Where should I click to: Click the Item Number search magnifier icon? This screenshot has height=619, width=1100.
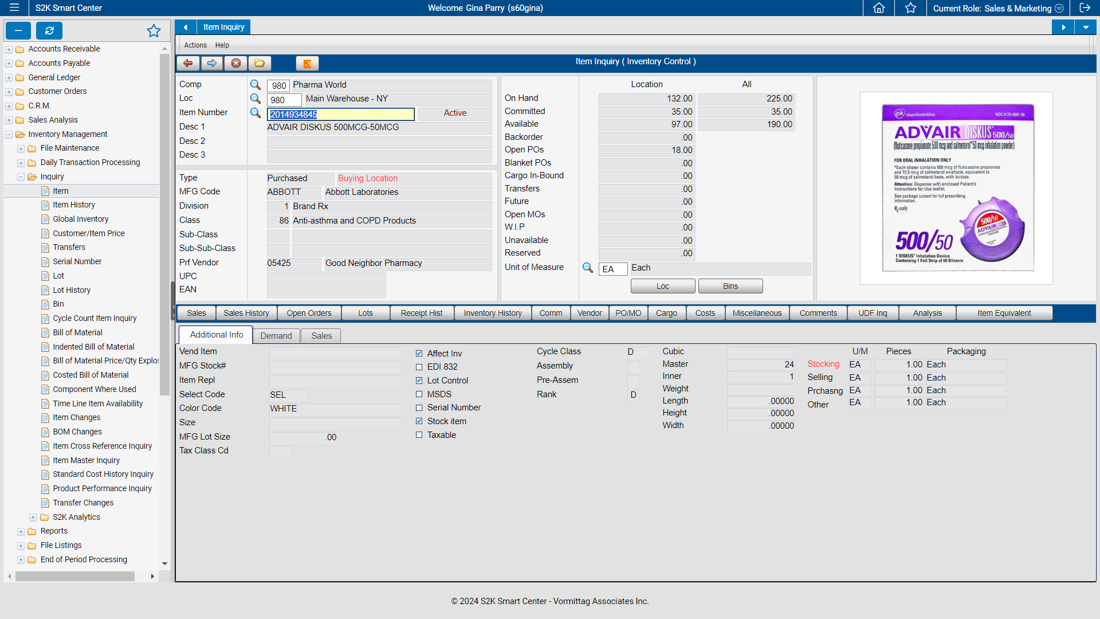256,113
